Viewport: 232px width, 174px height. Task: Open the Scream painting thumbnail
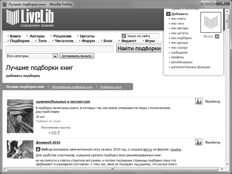20,116
